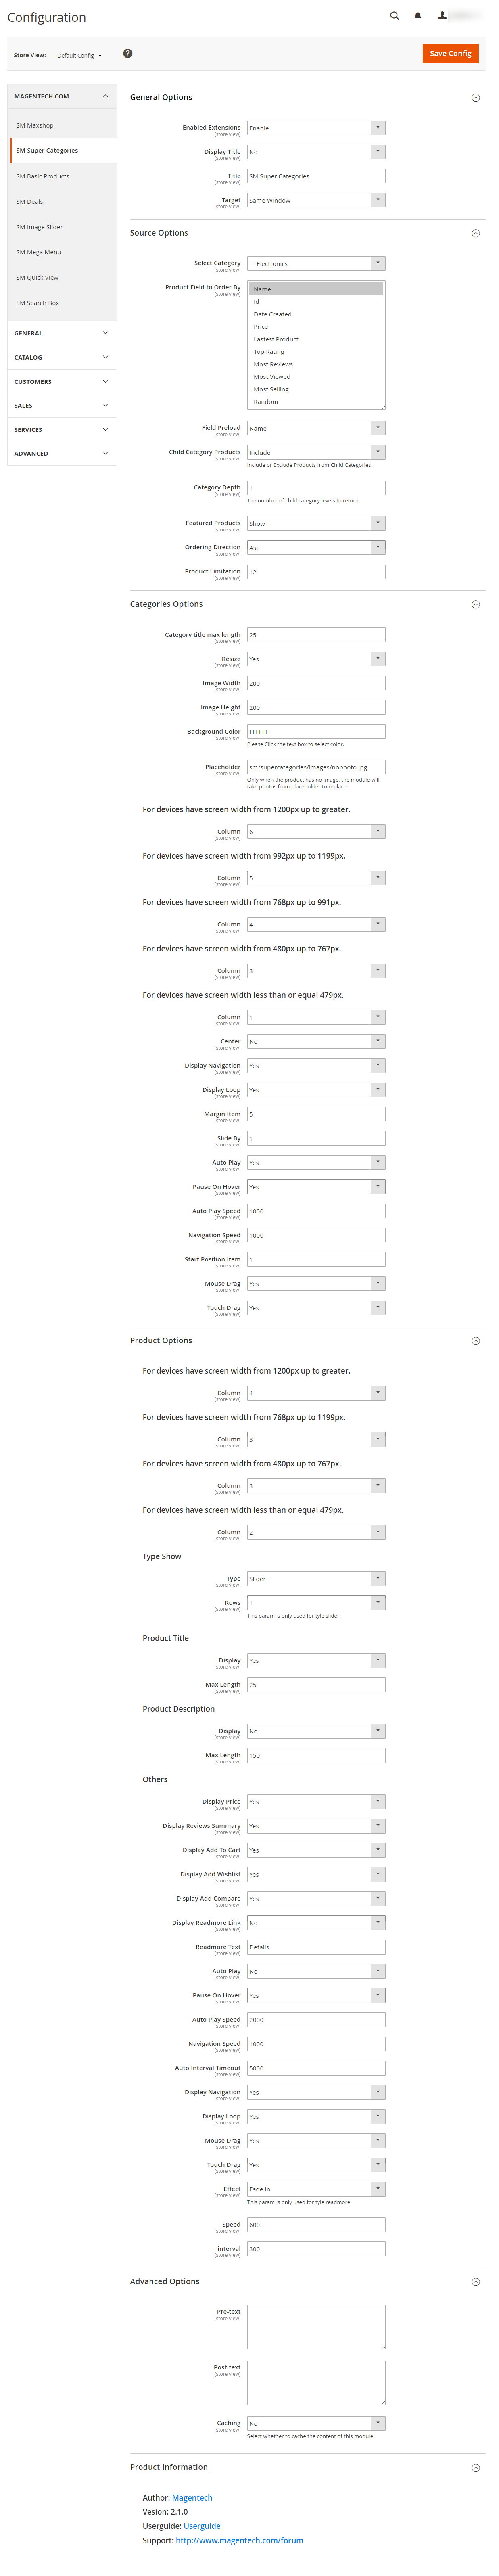
Task: Open the Enabled Extensions dropdown
Action: click(x=316, y=128)
